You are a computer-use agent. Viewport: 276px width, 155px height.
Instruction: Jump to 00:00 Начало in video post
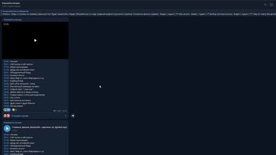[6, 61]
